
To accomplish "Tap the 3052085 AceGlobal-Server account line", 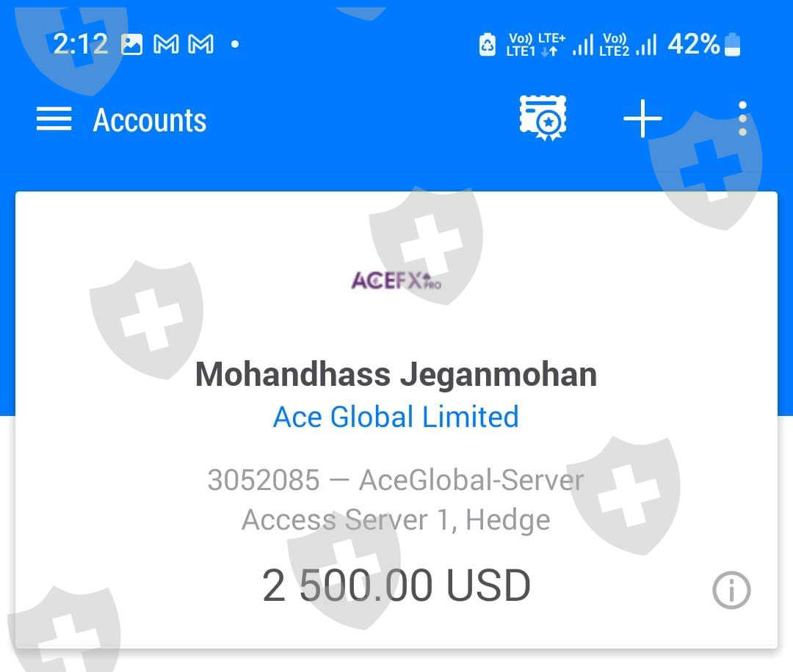I will (x=396, y=480).
